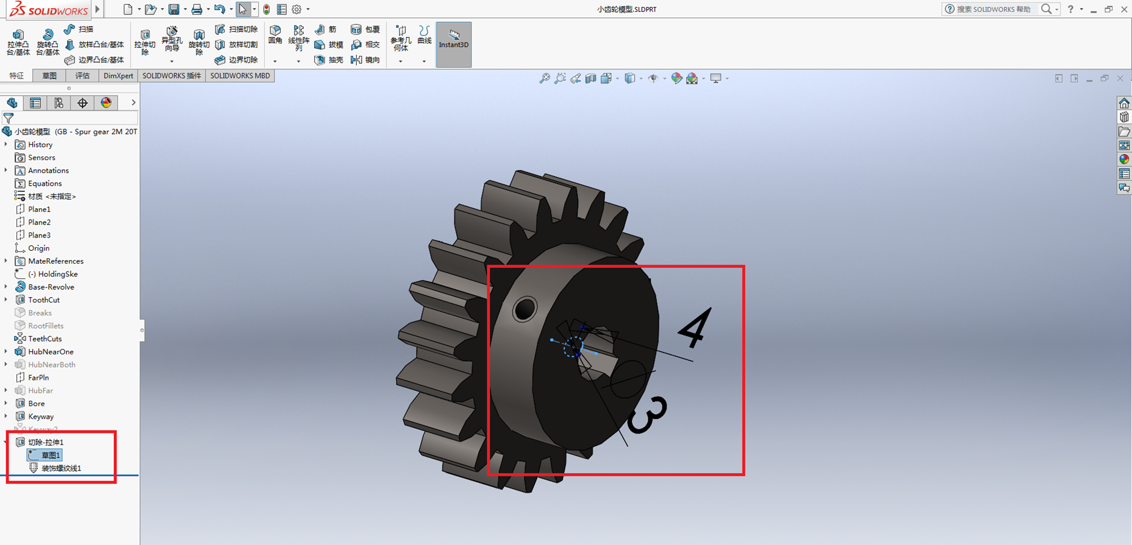Choose the Boundary Cut (边界切除) tool

tap(236, 60)
